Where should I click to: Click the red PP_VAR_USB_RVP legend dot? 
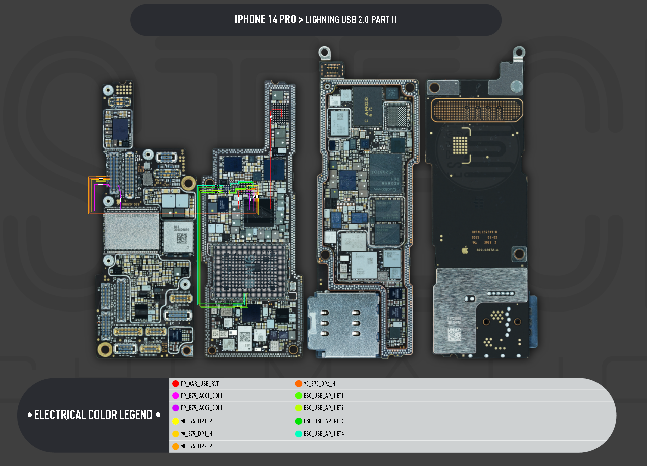tap(175, 384)
